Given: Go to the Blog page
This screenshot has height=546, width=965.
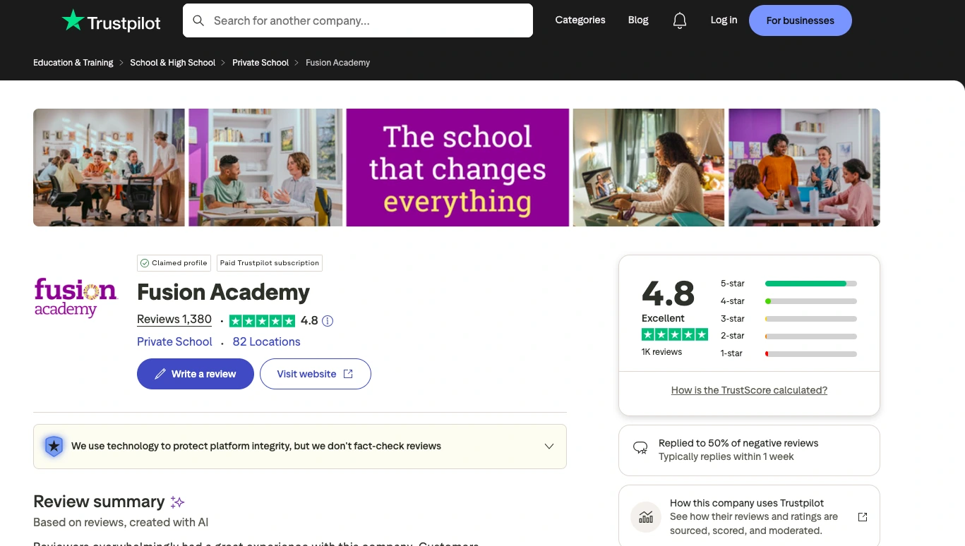Looking at the screenshot, I should point(638,20).
